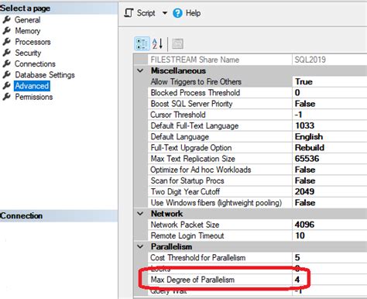Screen dimensions: 367x299
Task: Click the False value for Optimize for Ad hoc Workloads
Action: [x=305, y=170]
